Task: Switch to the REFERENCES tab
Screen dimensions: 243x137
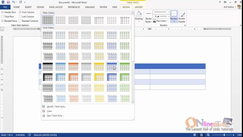Action: point(74,7)
